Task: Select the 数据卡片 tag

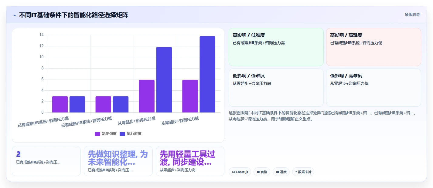Action: coord(303,172)
